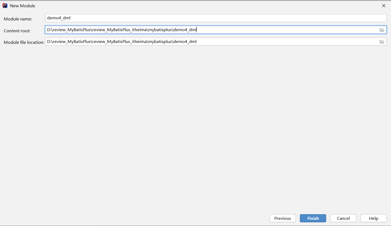Click the IntelliJ logo in the title bar

[x=5, y=6]
